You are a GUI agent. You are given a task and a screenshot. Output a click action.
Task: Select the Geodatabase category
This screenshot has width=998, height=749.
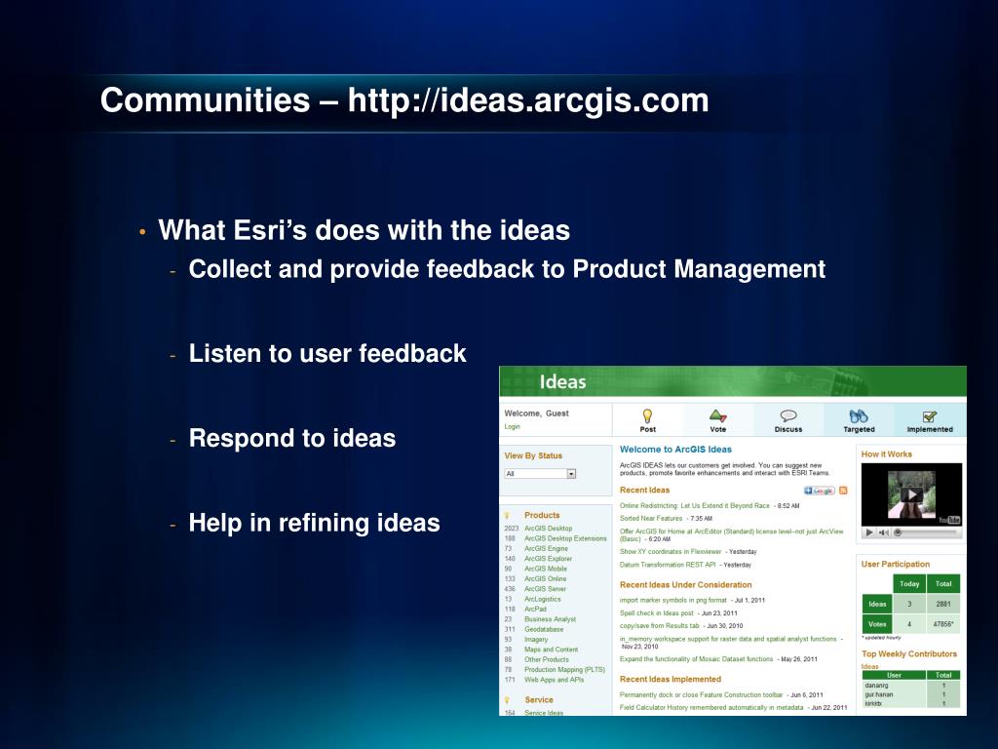(544, 629)
